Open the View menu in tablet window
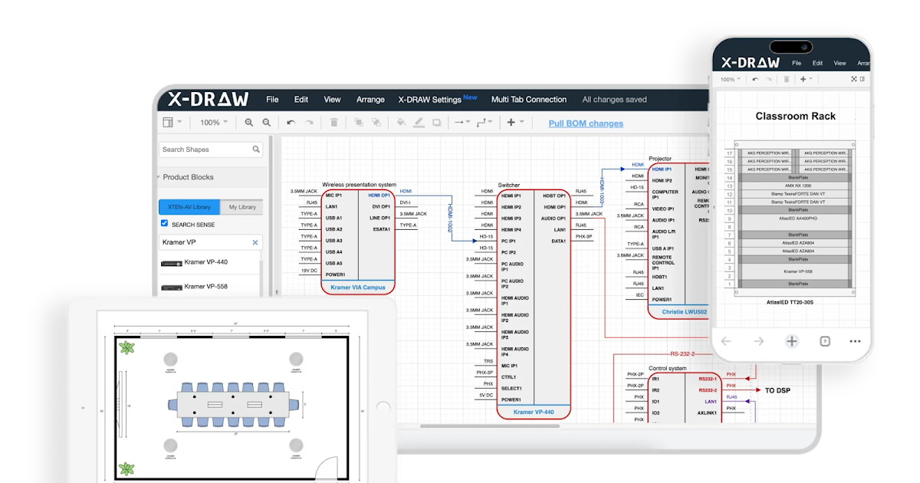This screenshot has height=483, width=920. pos(332,100)
